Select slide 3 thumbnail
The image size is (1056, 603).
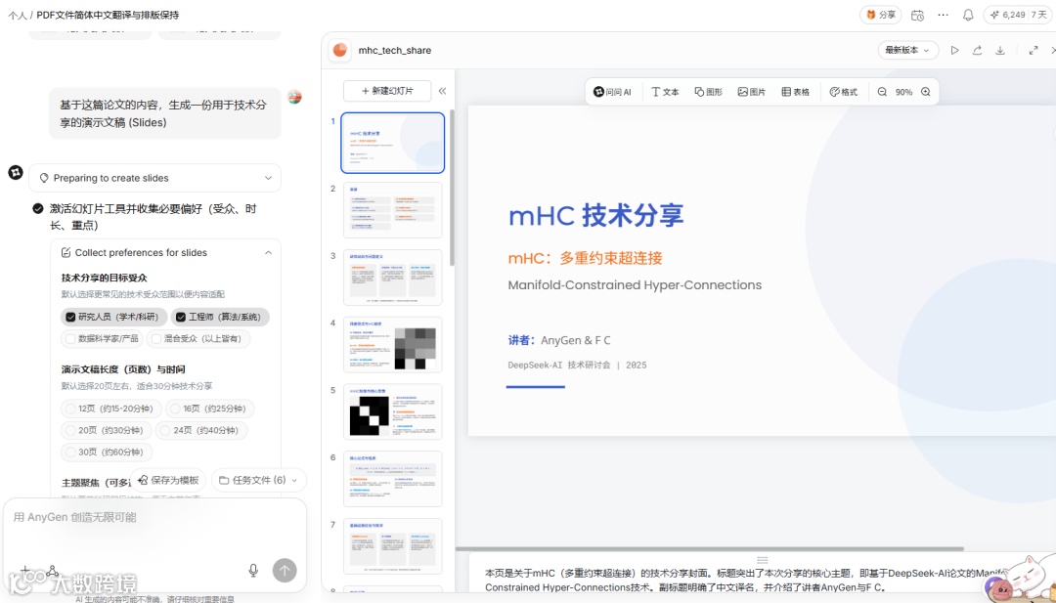(393, 278)
